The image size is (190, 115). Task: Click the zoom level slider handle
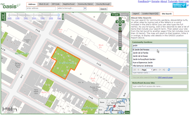pos(120,31)
